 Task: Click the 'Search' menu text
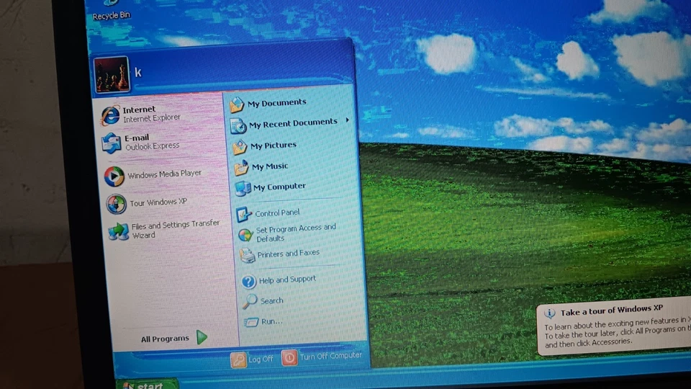click(x=272, y=301)
